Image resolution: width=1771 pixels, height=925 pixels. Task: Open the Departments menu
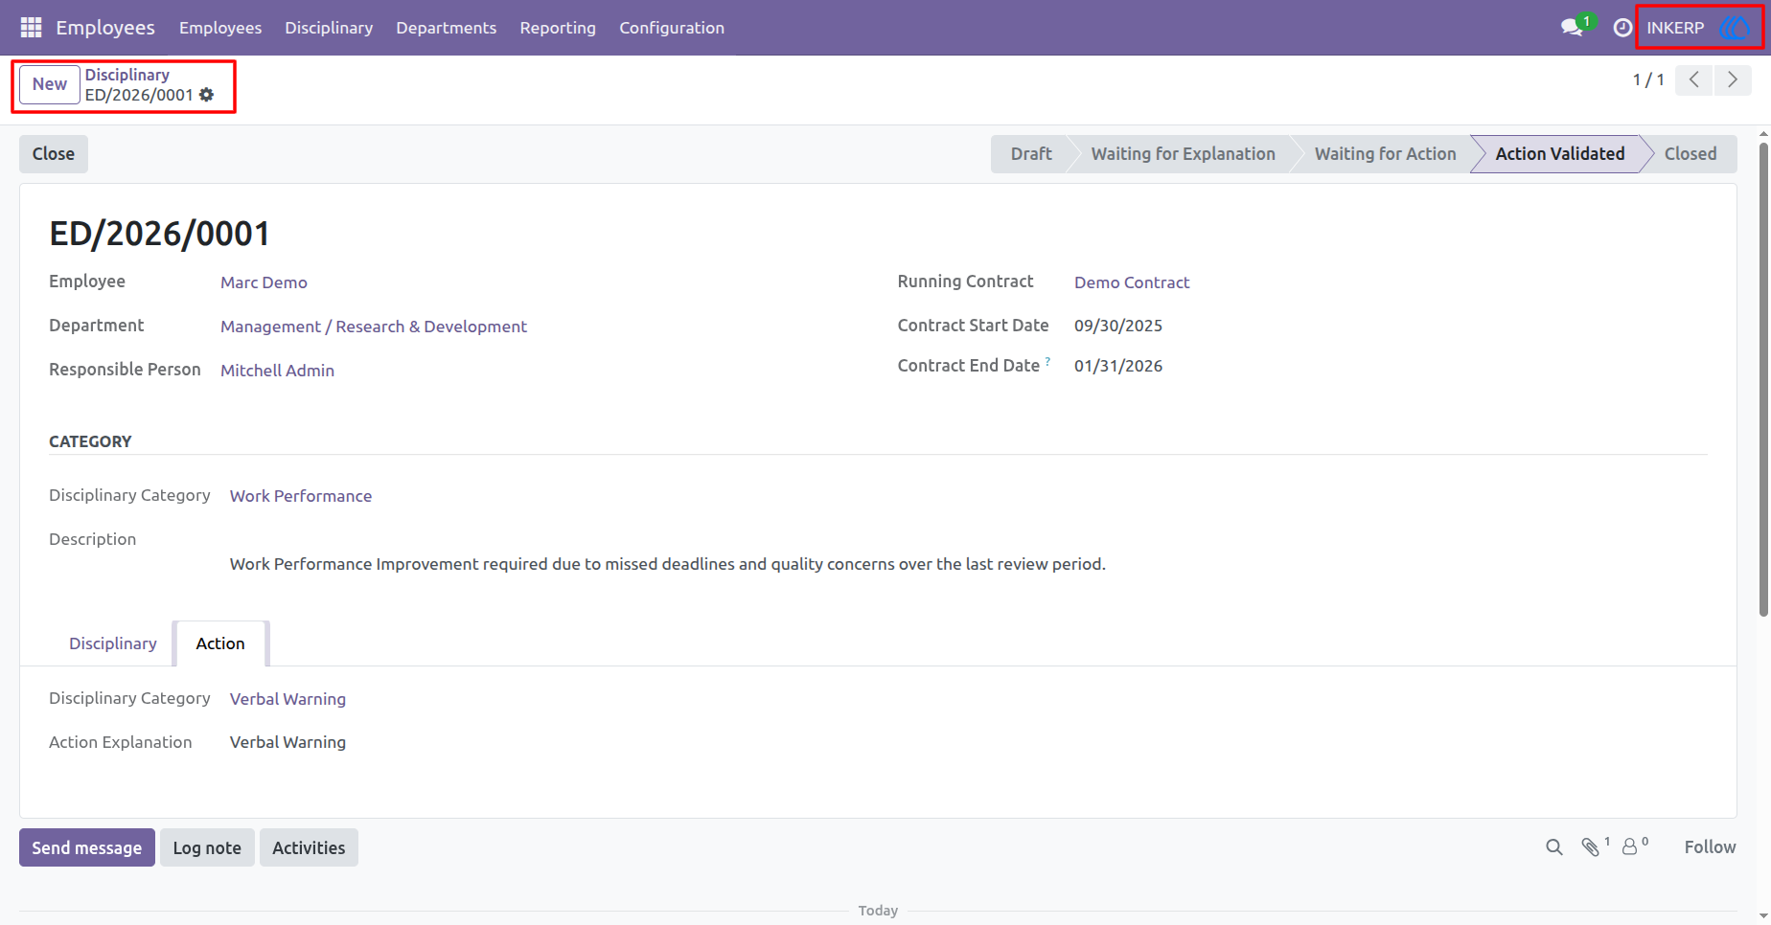pyautogui.click(x=447, y=28)
